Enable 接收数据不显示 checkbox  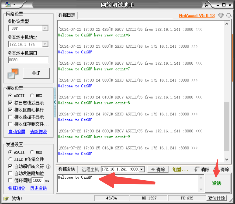(x=10, y=117)
